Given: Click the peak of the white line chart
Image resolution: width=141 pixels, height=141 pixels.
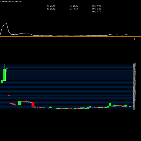Looking at the screenshot, I should click(6, 24).
